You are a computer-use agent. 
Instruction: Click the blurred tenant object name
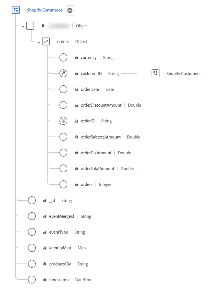point(59,26)
